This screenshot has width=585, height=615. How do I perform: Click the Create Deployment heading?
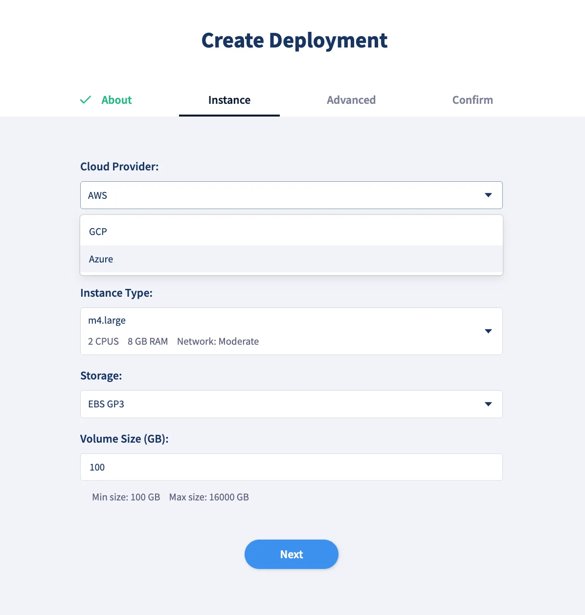tap(294, 40)
